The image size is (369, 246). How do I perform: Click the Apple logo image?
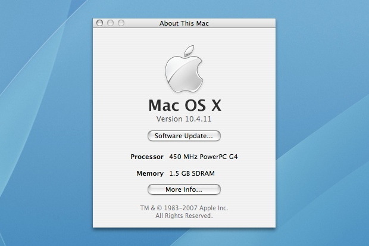click(x=184, y=69)
